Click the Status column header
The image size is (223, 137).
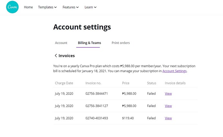(152, 83)
